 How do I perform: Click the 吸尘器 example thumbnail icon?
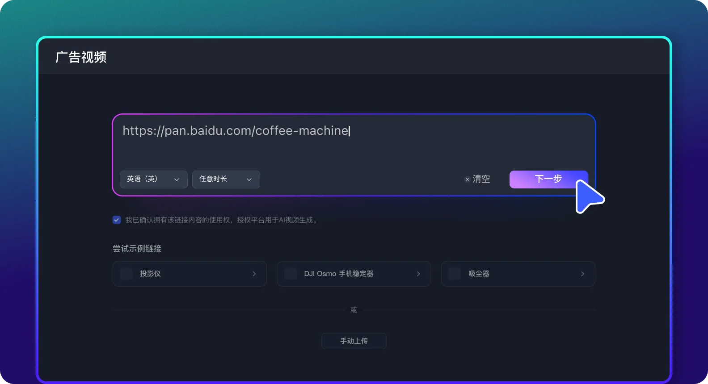[x=455, y=274]
